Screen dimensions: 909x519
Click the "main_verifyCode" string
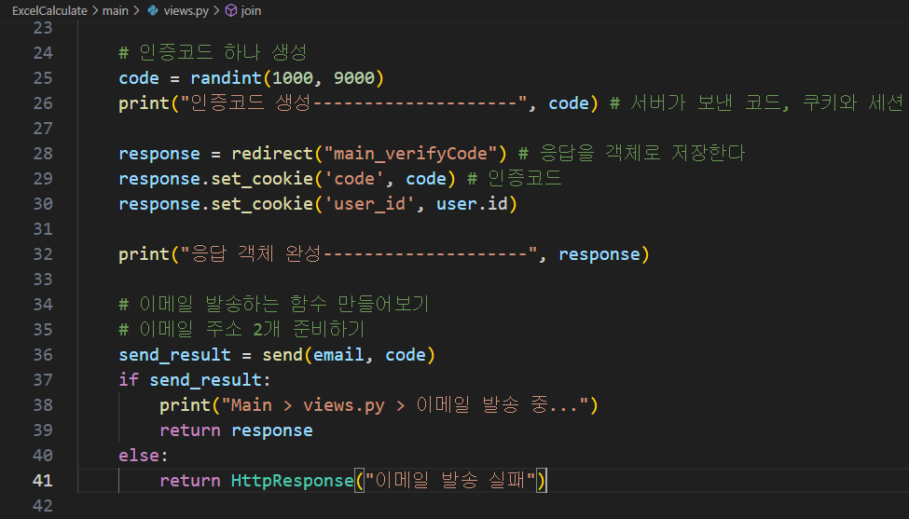[410, 154]
